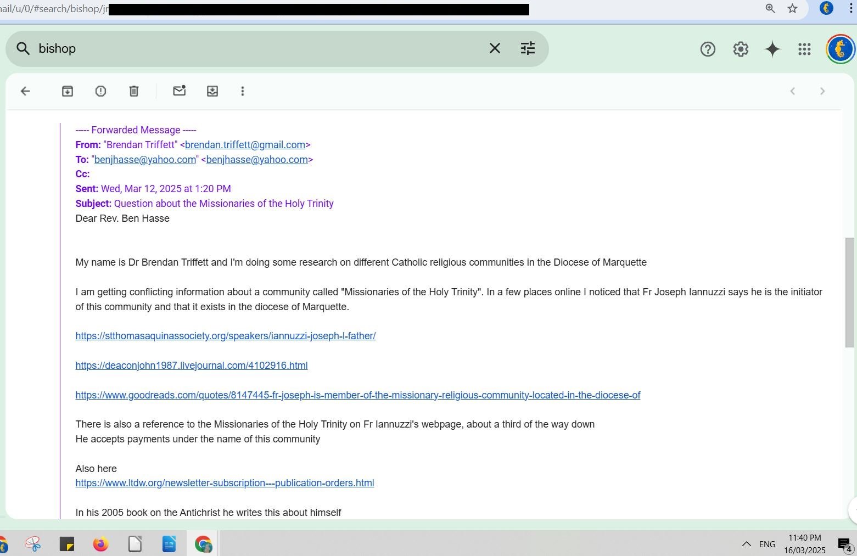857x556 pixels.
Task: Archive this email conversation
Action: coord(68,91)
